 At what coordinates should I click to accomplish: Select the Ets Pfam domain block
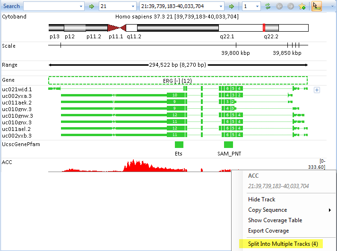pyautogui.click(x=179, y=145)
